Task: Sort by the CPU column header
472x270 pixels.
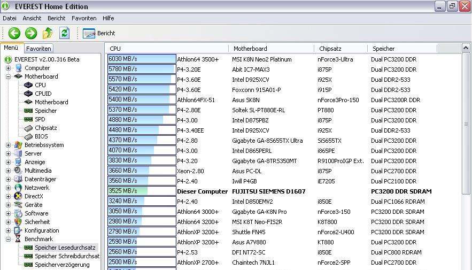Action: click(167, 49)
